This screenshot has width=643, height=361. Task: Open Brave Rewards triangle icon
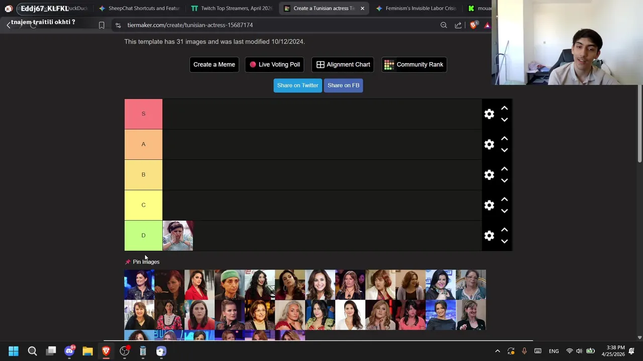(487, 25)
